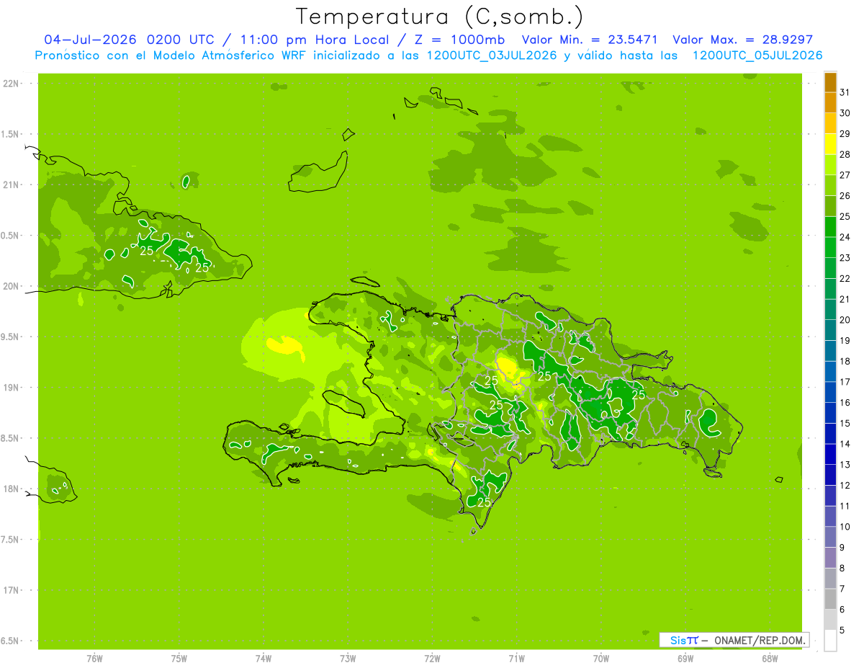Select the date text "04-Jul-2026"
Image resolution: width=864 pixels, height=668 pixels.
click(90, 40)
